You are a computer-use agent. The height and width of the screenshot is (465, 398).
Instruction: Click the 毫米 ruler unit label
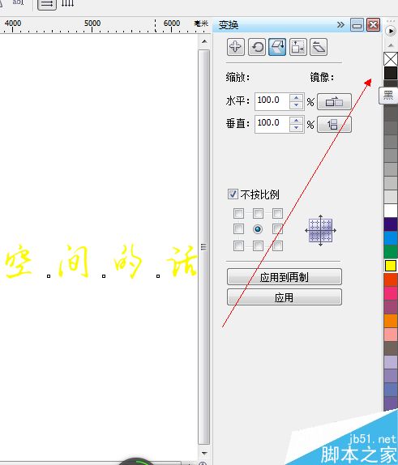coord(201,23)
